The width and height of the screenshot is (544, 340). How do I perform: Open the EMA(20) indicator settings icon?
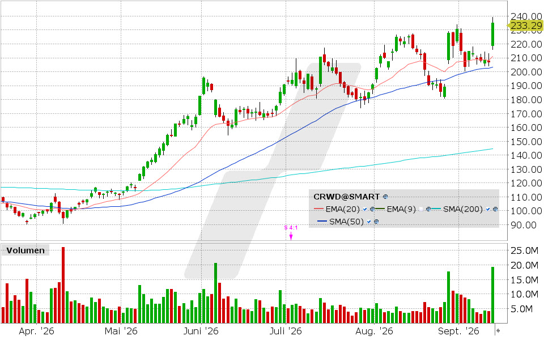tap(372, 209)
